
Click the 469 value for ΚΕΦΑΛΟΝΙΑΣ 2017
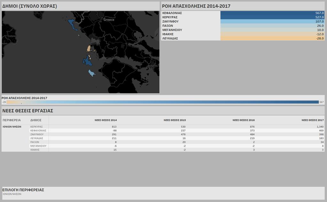(x=321, y=130)
